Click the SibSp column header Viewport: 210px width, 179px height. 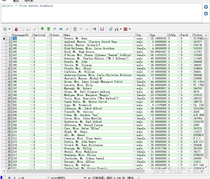click(x=174, y=35)
